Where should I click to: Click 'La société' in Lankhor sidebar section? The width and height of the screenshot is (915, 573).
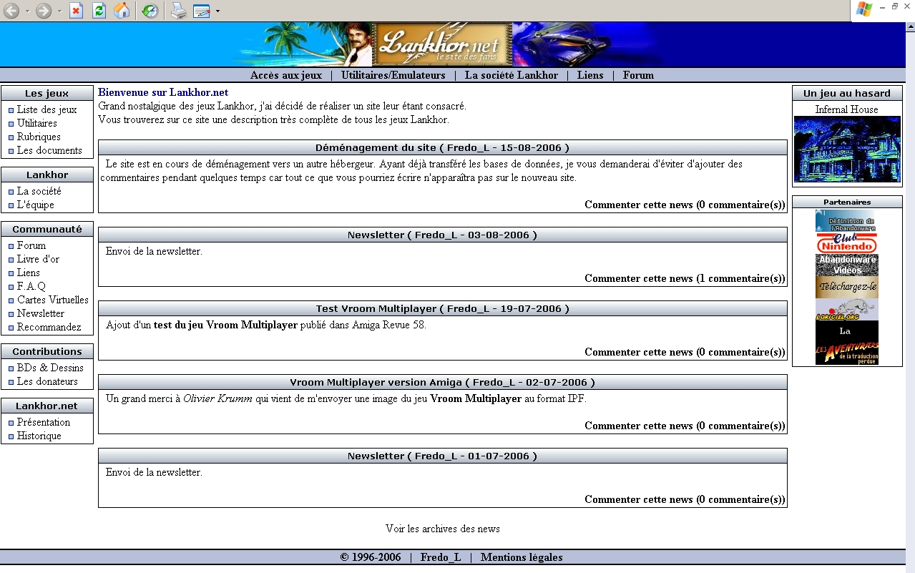pyautogui.click(x=39, y=191)
